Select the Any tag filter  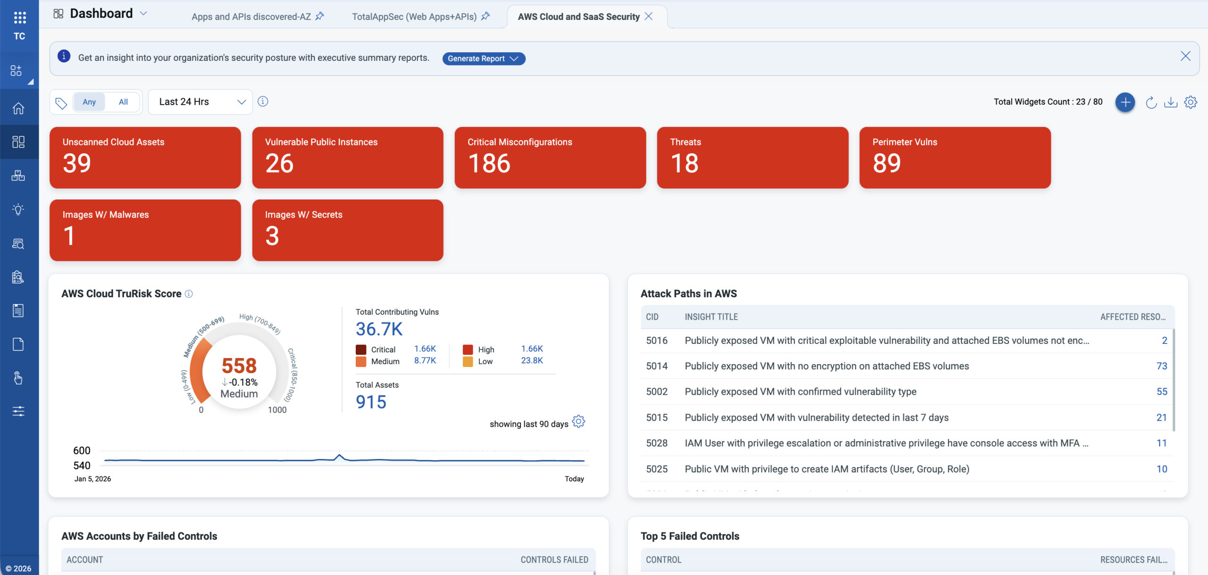pos(89,102)
